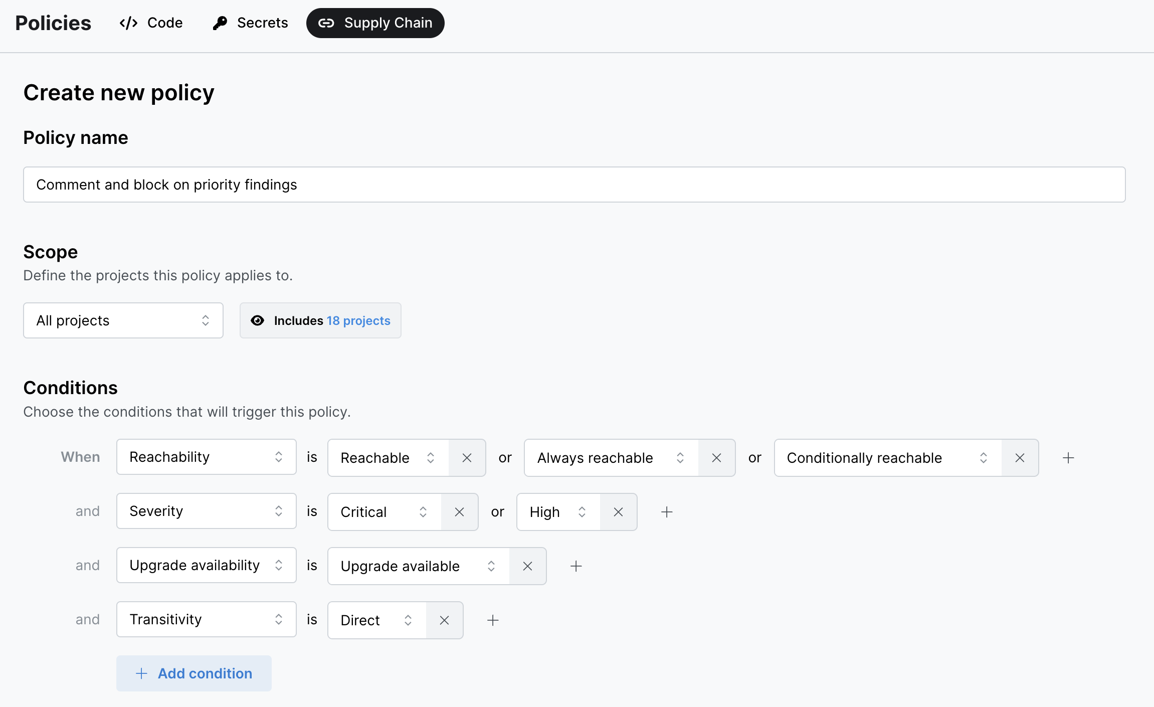Viewport: 1154px width, 707px height.
Task: Remove the Critical severity value
Action: click(x=459, y=512)
